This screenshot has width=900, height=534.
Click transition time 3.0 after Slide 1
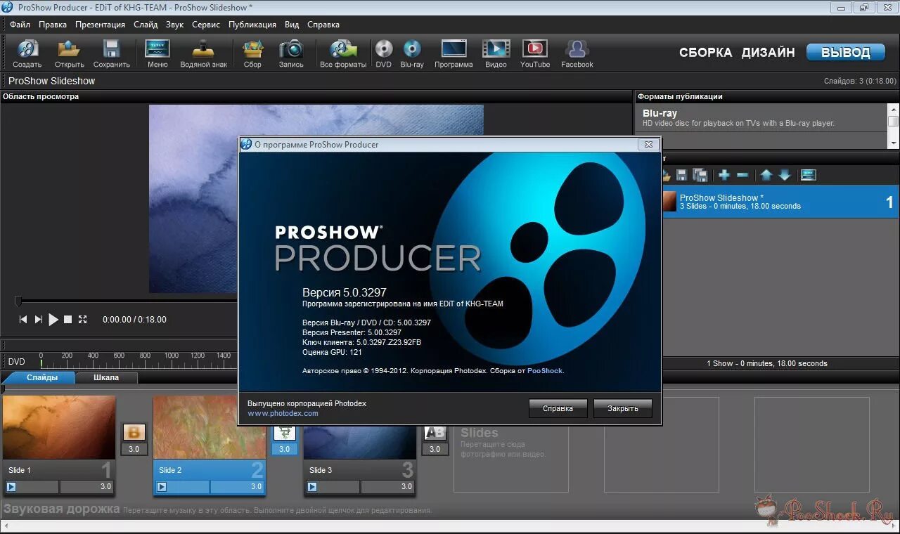pyautogui.click(x=134, y=449)
